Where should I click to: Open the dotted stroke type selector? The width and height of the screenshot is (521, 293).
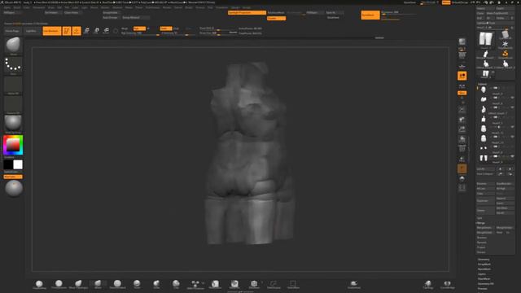click(13, 65)
